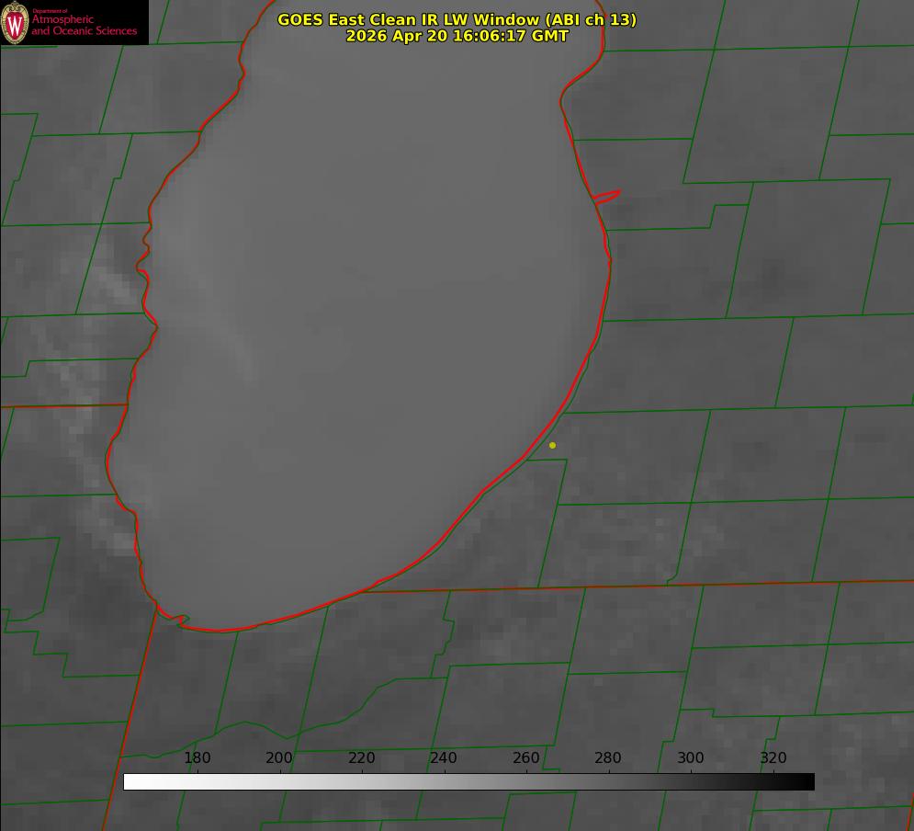Click the 180 colorbar tick label
Viewport: 914px width, 831px height.
197,757
